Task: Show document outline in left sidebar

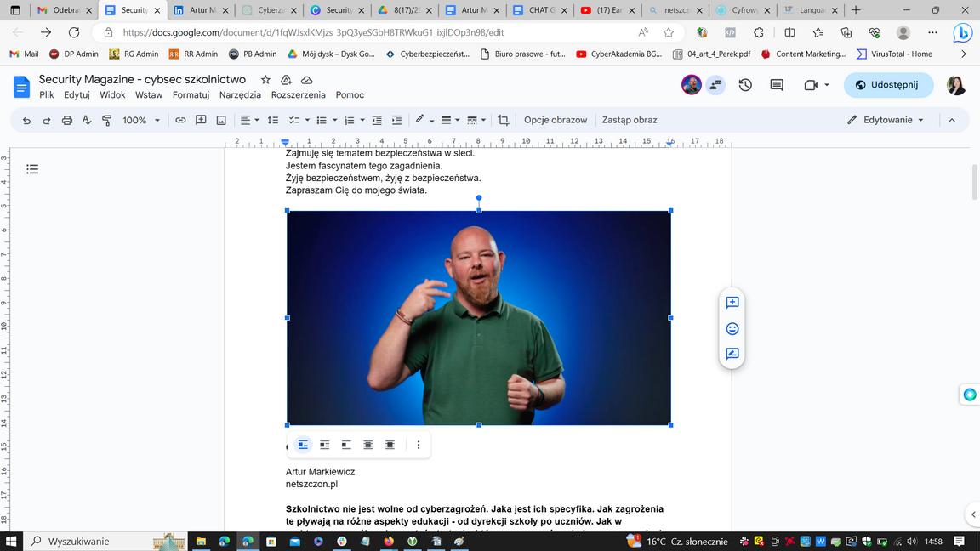Action: coord(32,169)
